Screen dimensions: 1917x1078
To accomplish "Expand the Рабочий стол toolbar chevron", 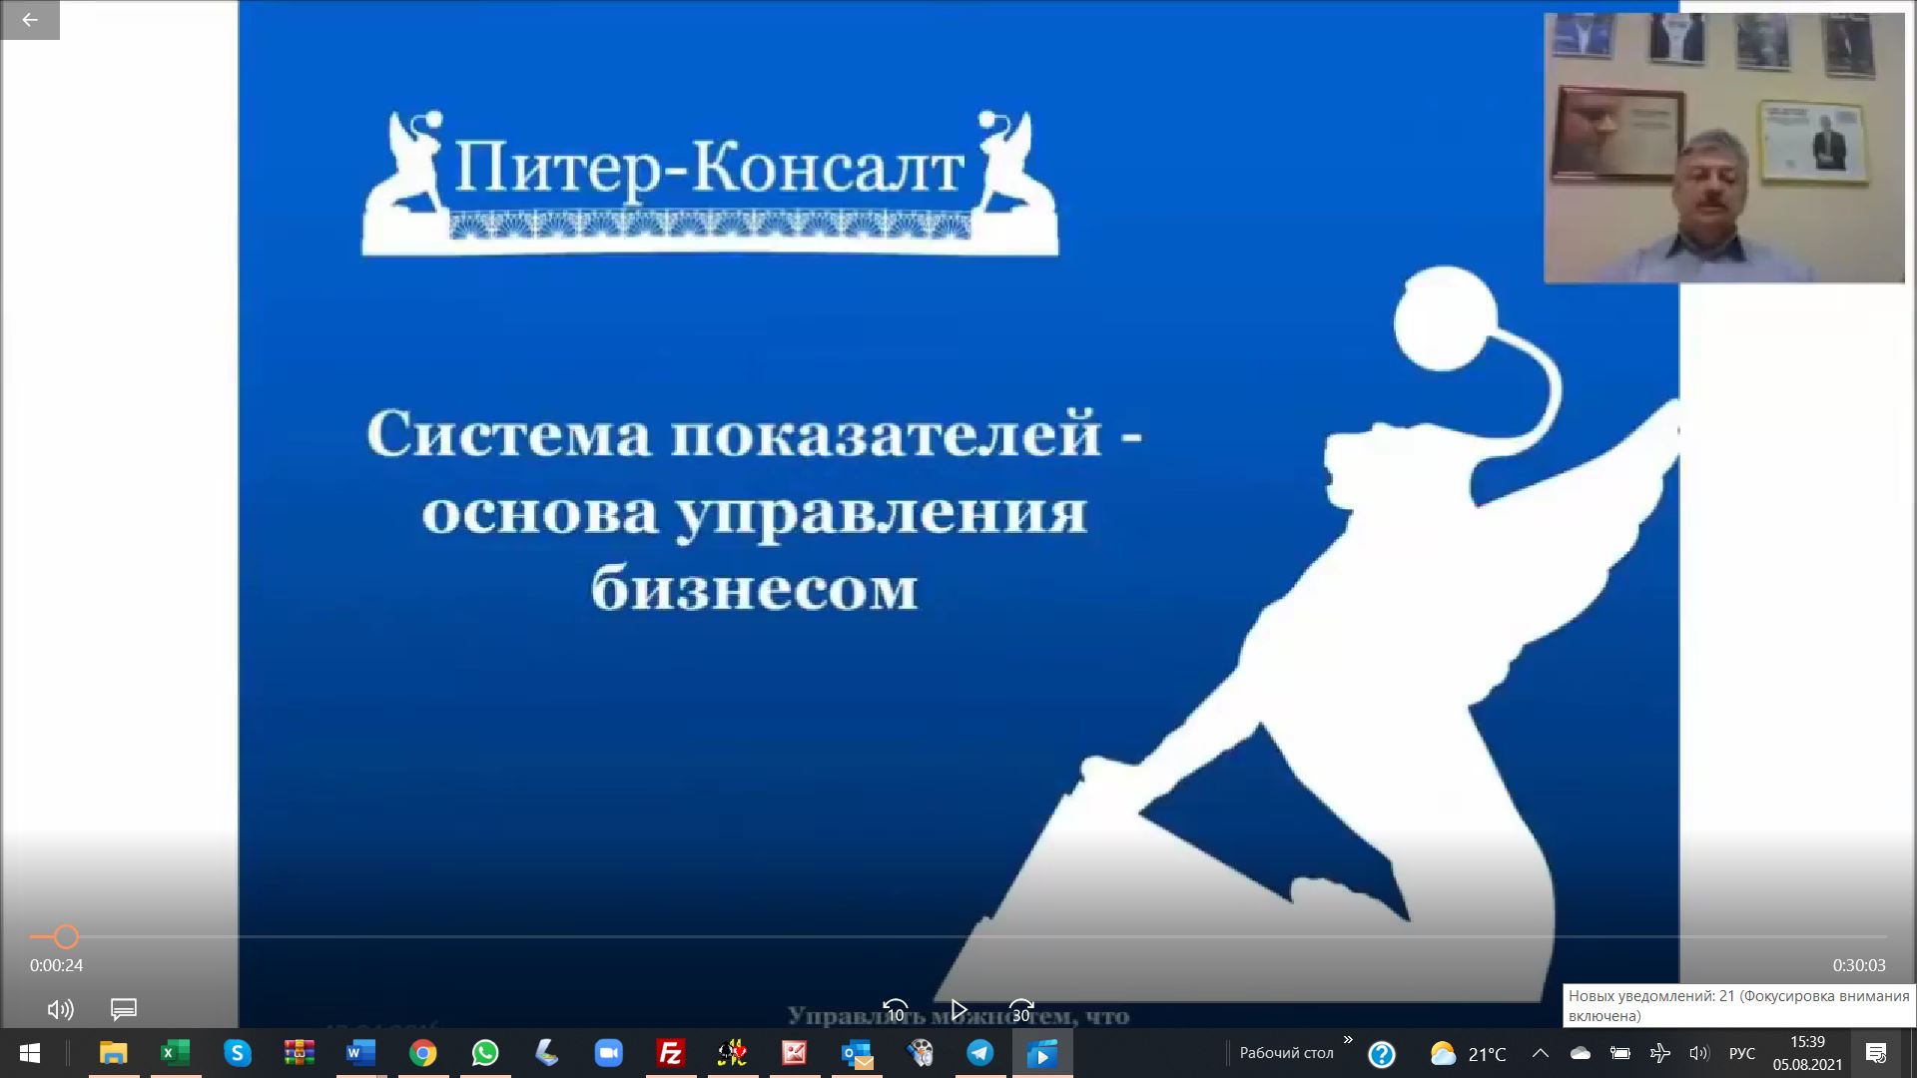I will [x=1350, y=1042].
